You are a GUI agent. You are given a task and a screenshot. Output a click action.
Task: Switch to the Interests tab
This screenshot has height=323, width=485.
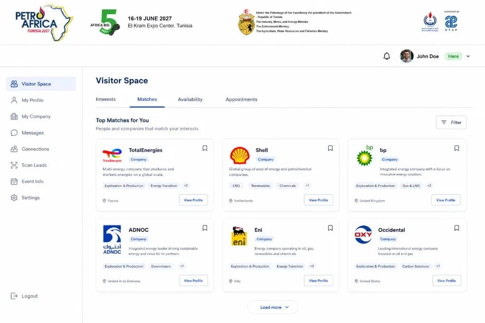(x=106, y=99)
